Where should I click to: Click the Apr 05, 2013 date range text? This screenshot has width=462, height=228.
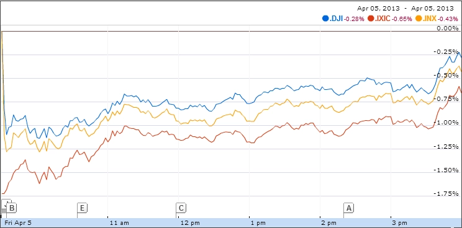405,8
